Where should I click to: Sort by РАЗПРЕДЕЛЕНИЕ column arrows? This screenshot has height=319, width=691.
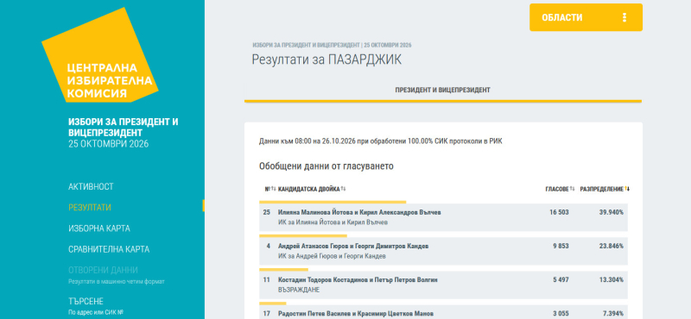627,189
